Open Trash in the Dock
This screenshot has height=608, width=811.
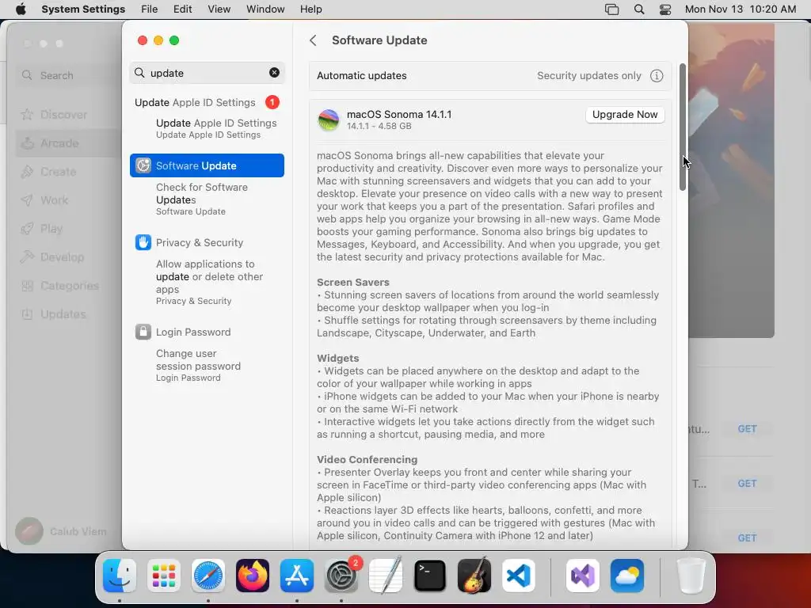[x=691, y=576]
